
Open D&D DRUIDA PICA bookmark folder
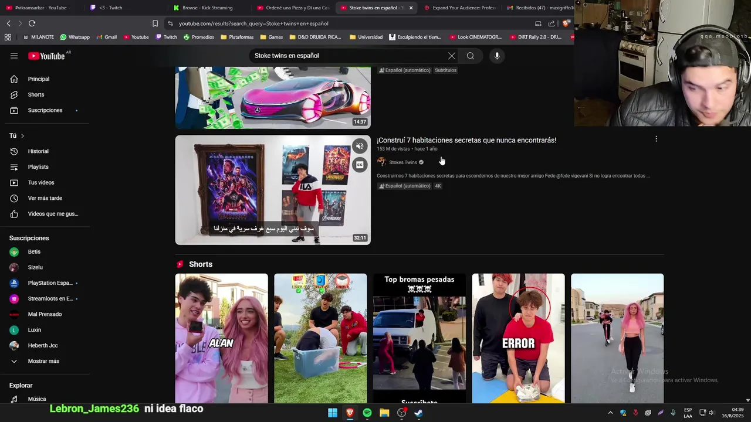[314, 37]
